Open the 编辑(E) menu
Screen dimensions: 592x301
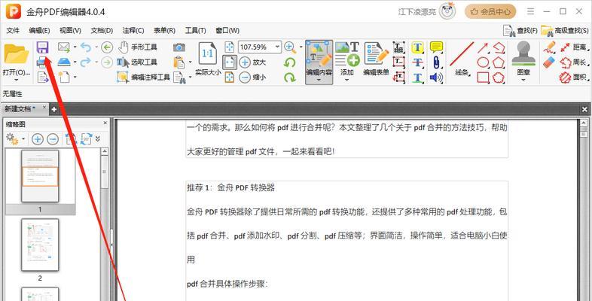pos(39,31)
